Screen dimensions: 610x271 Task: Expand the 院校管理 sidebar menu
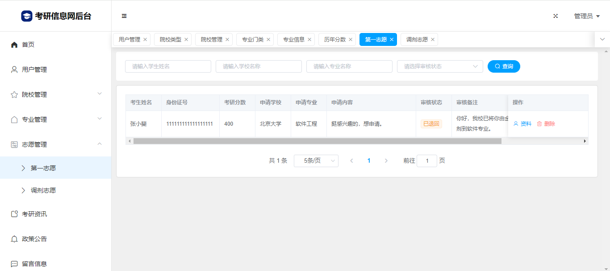tap(56, 94)
